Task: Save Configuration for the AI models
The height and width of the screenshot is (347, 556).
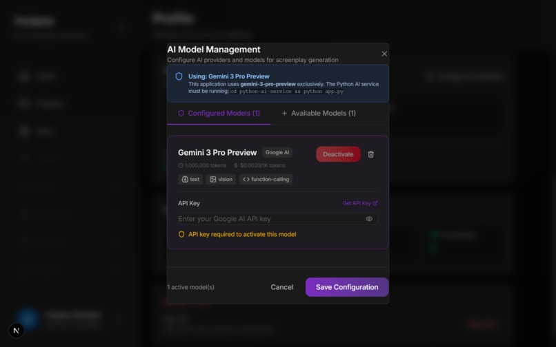Action: pos(347,287)
